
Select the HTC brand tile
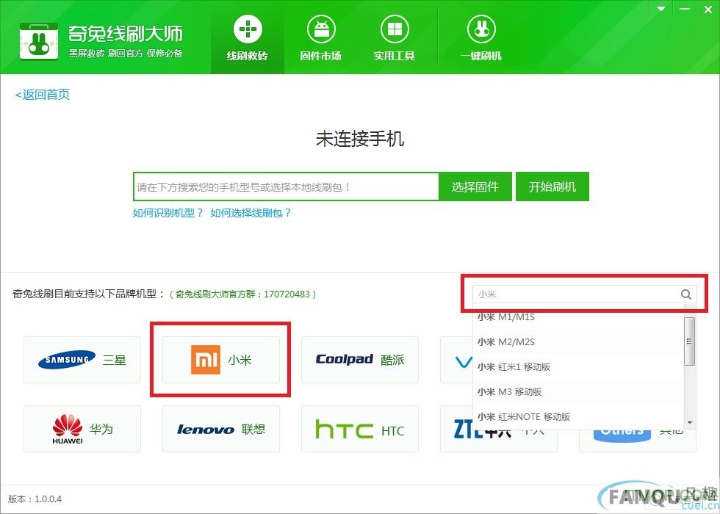click(360, 429)
